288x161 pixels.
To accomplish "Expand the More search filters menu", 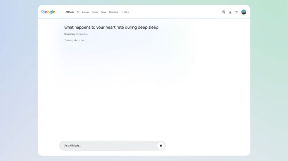I will coord(126,12).
